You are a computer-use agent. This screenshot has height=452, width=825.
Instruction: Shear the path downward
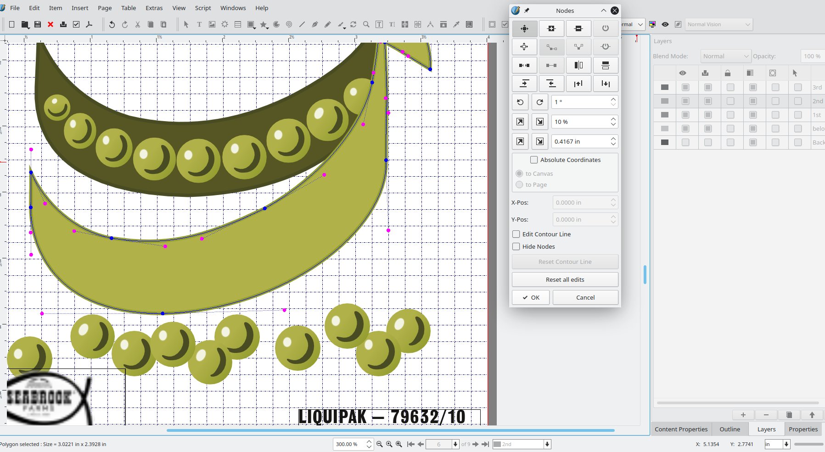[606, 84]
